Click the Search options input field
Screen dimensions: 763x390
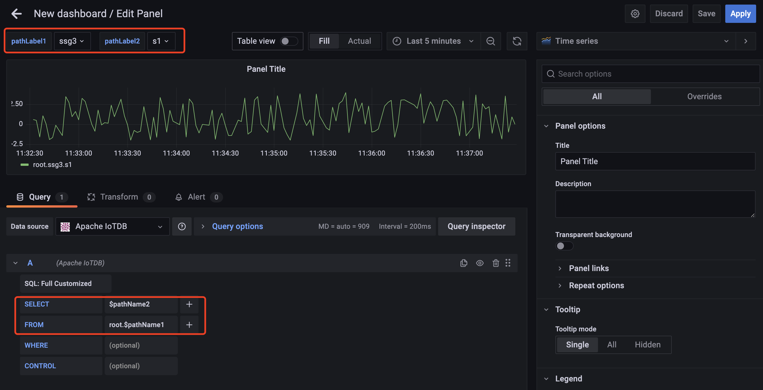coord(652,74)
